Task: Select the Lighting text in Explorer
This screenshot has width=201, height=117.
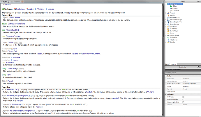Action: [173, 15]
